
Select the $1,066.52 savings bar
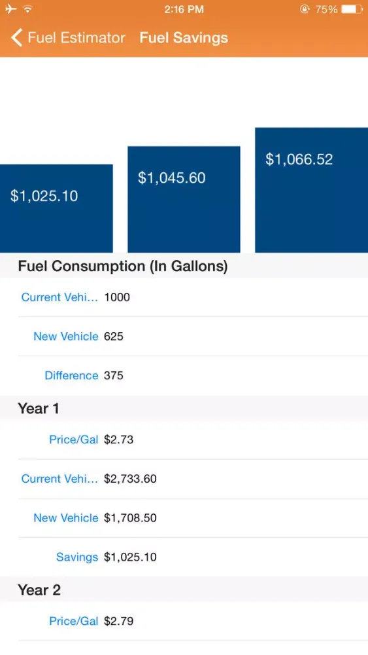tap(311, 190)
